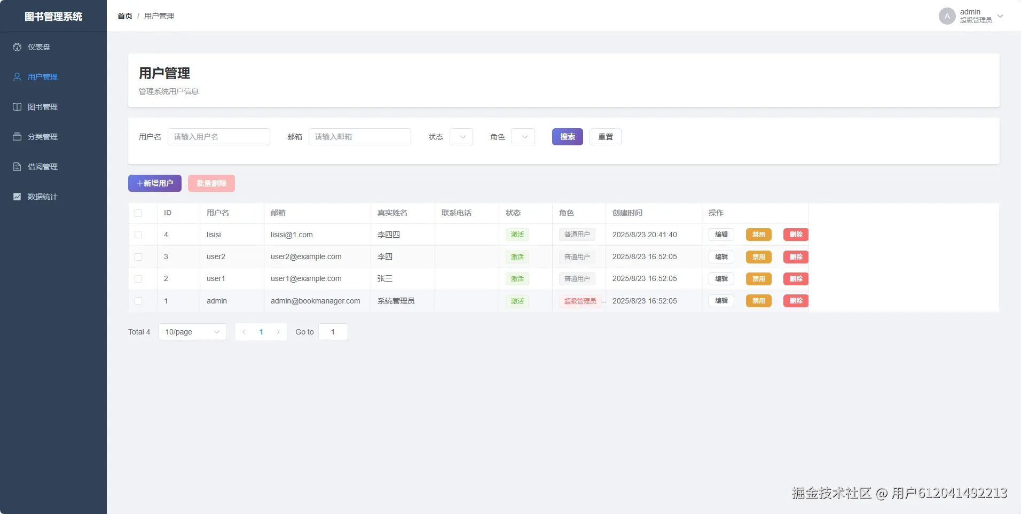Screen dimensions: 1021x514
Task: Open 数据统计 in the sidebar
Action: pyautogui.click(x=53, y=197)
